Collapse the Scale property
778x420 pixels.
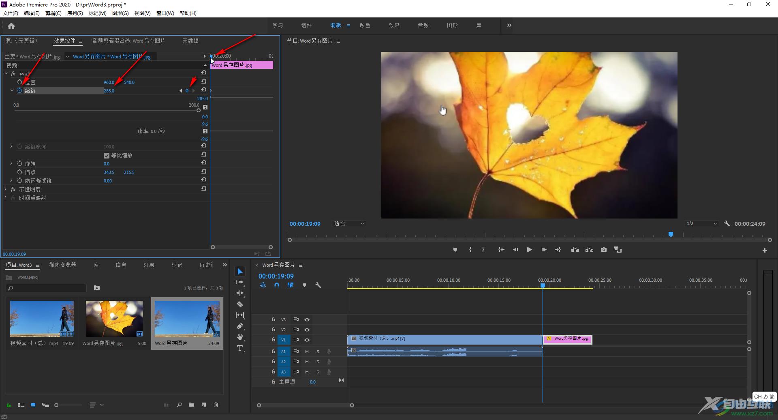12,90
